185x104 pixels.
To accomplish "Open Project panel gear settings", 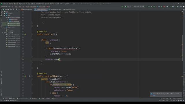I will click(x=16, y=9).
